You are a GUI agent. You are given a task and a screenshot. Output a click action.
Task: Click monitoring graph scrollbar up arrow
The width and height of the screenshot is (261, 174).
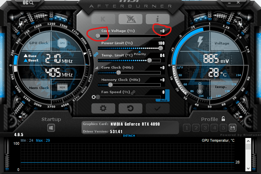pos(248,141)
